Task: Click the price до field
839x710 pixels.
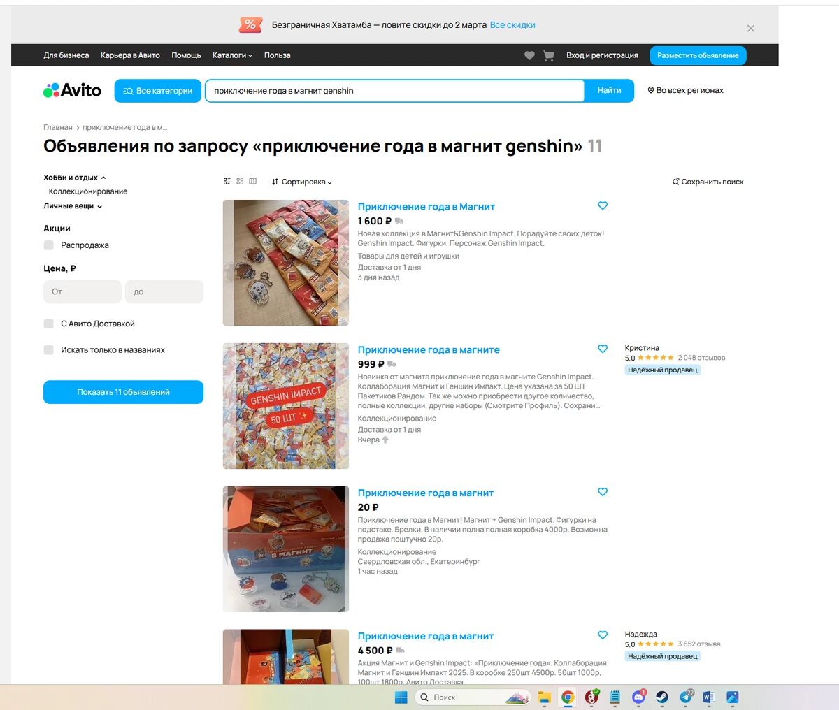Action: tap(164, 291)
